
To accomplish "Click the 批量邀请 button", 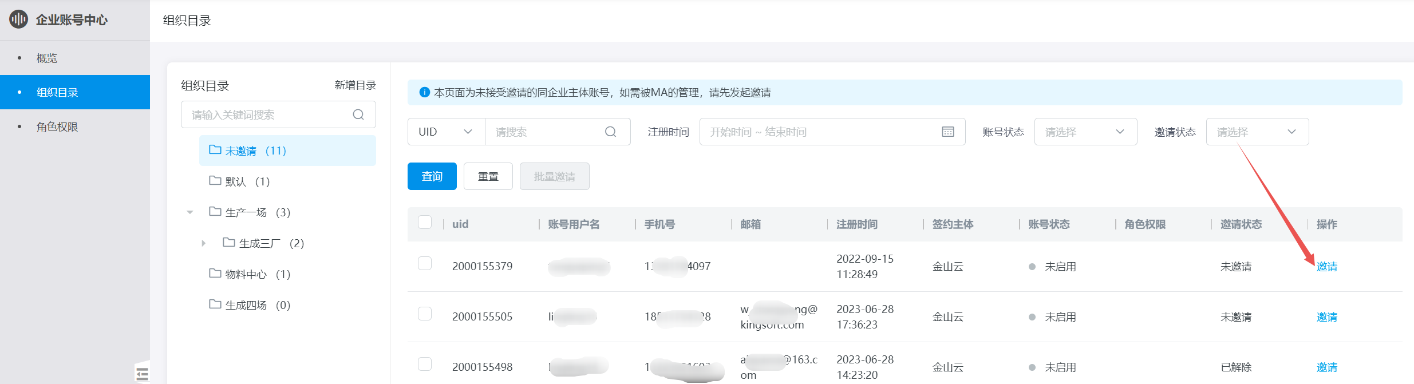I will pyautogui.click(x=555, y=176).
